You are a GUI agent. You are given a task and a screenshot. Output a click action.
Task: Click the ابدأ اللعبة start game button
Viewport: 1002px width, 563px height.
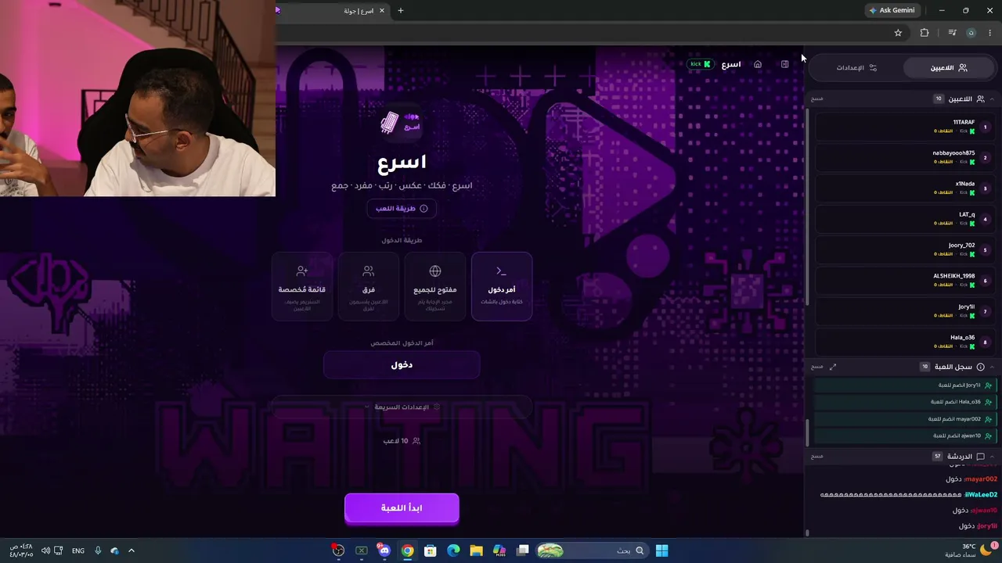pos(402,508)
